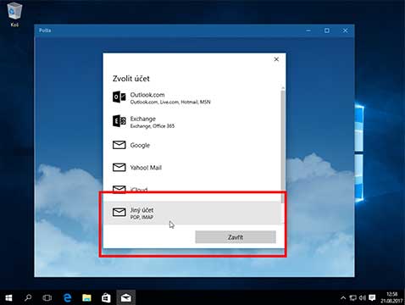
Task: Open the Windows Start menu
Action: [8, 297]
